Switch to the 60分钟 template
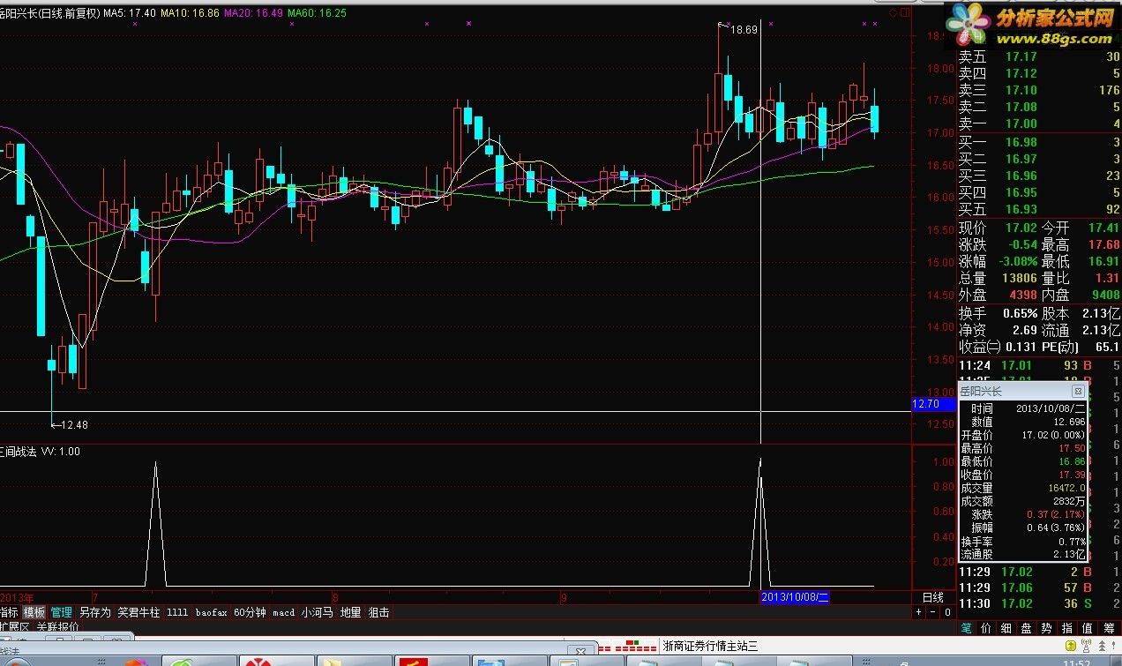This screenshot has width=1122, height=666. tap(250, 611)
